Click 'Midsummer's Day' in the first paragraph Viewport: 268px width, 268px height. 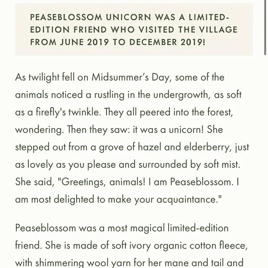click(130, 78)
